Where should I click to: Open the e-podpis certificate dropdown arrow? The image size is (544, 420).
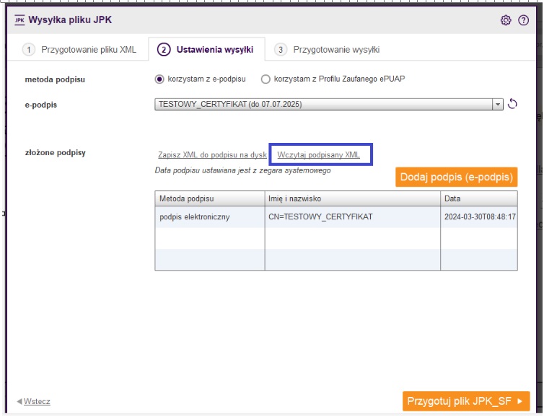[x=498, y=104]
